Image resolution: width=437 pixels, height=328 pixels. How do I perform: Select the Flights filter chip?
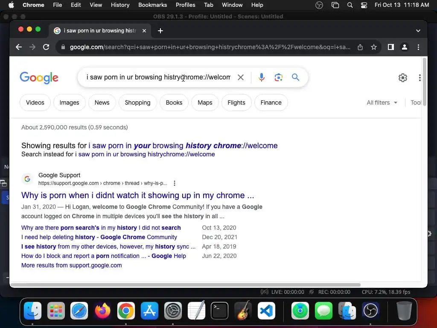[236, 102]
